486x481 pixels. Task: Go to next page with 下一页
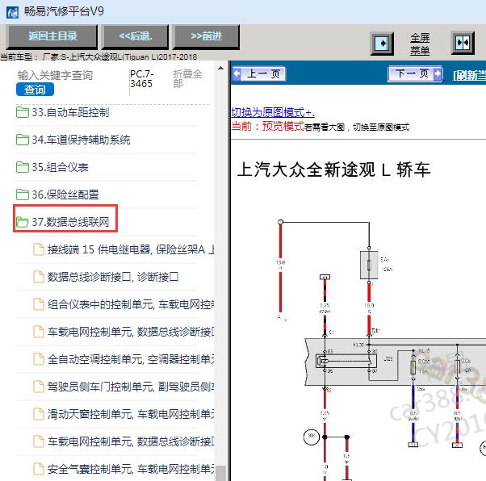click(415, 73)
